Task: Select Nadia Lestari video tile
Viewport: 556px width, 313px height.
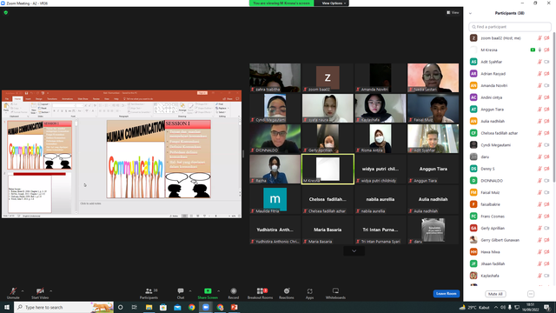Action: click(433, 77)
